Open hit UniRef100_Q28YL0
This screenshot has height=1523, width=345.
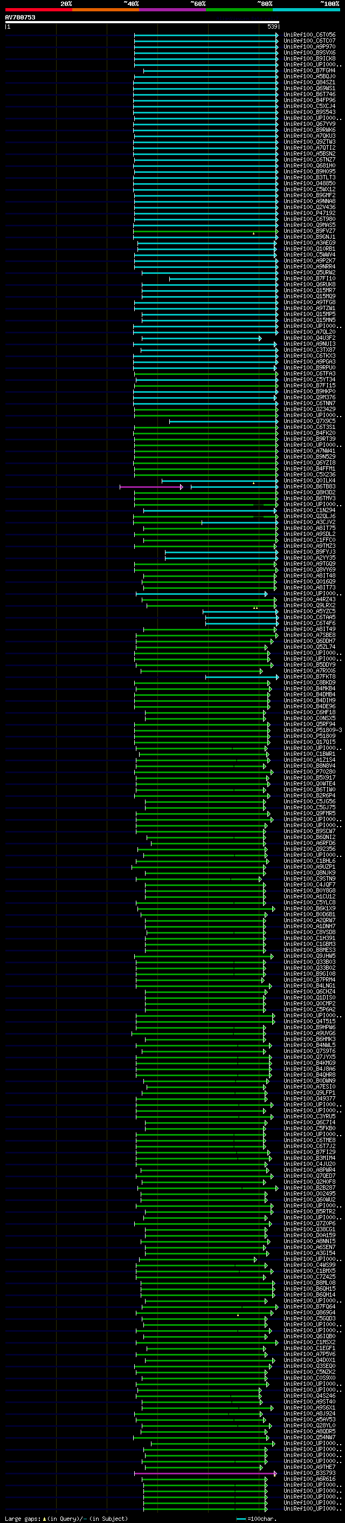click(309, 1425)
